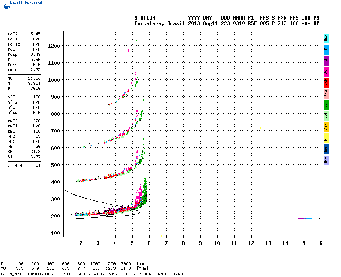Click the M value 3.901
Viewport: 341px width, 277px height.
(x=34, y=83)
